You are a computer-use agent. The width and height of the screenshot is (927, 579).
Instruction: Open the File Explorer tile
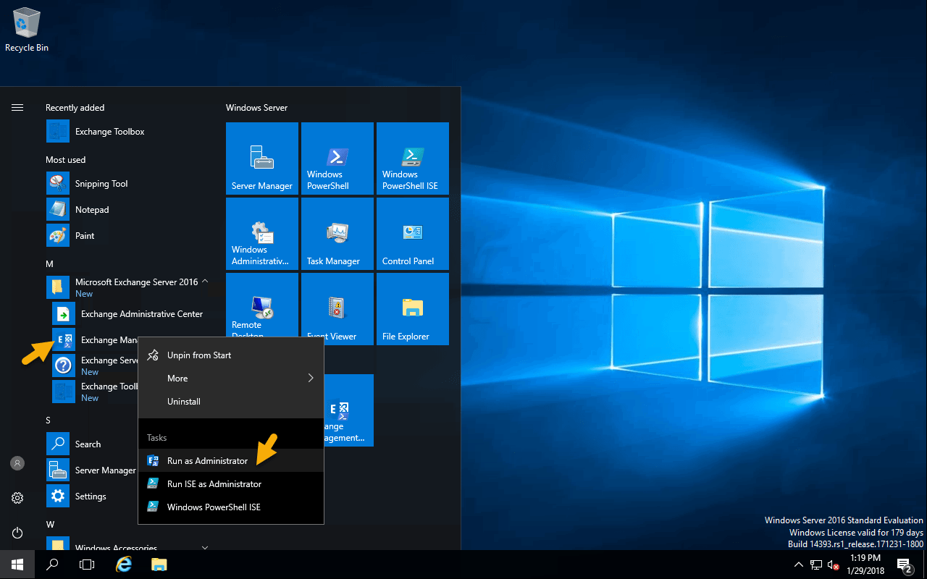[413, 309]
